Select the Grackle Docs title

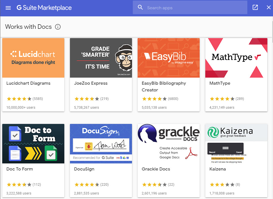click(x=156, y=169)
